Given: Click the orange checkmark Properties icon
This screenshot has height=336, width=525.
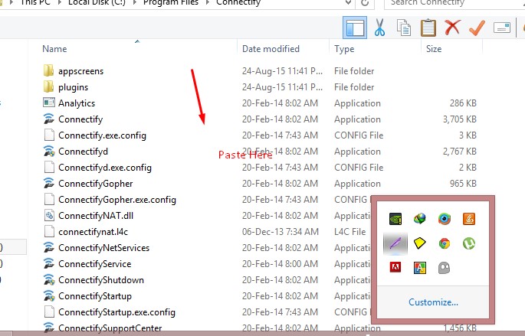Looking at the screenshot, I should (477, 28).
